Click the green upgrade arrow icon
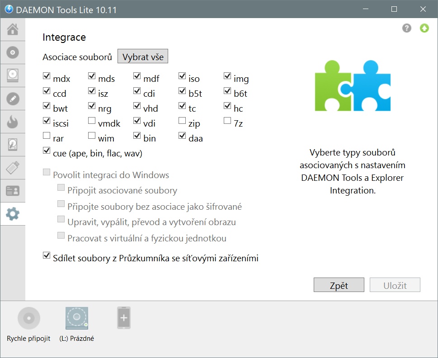 pyautogui.click(x=424, y=28)
